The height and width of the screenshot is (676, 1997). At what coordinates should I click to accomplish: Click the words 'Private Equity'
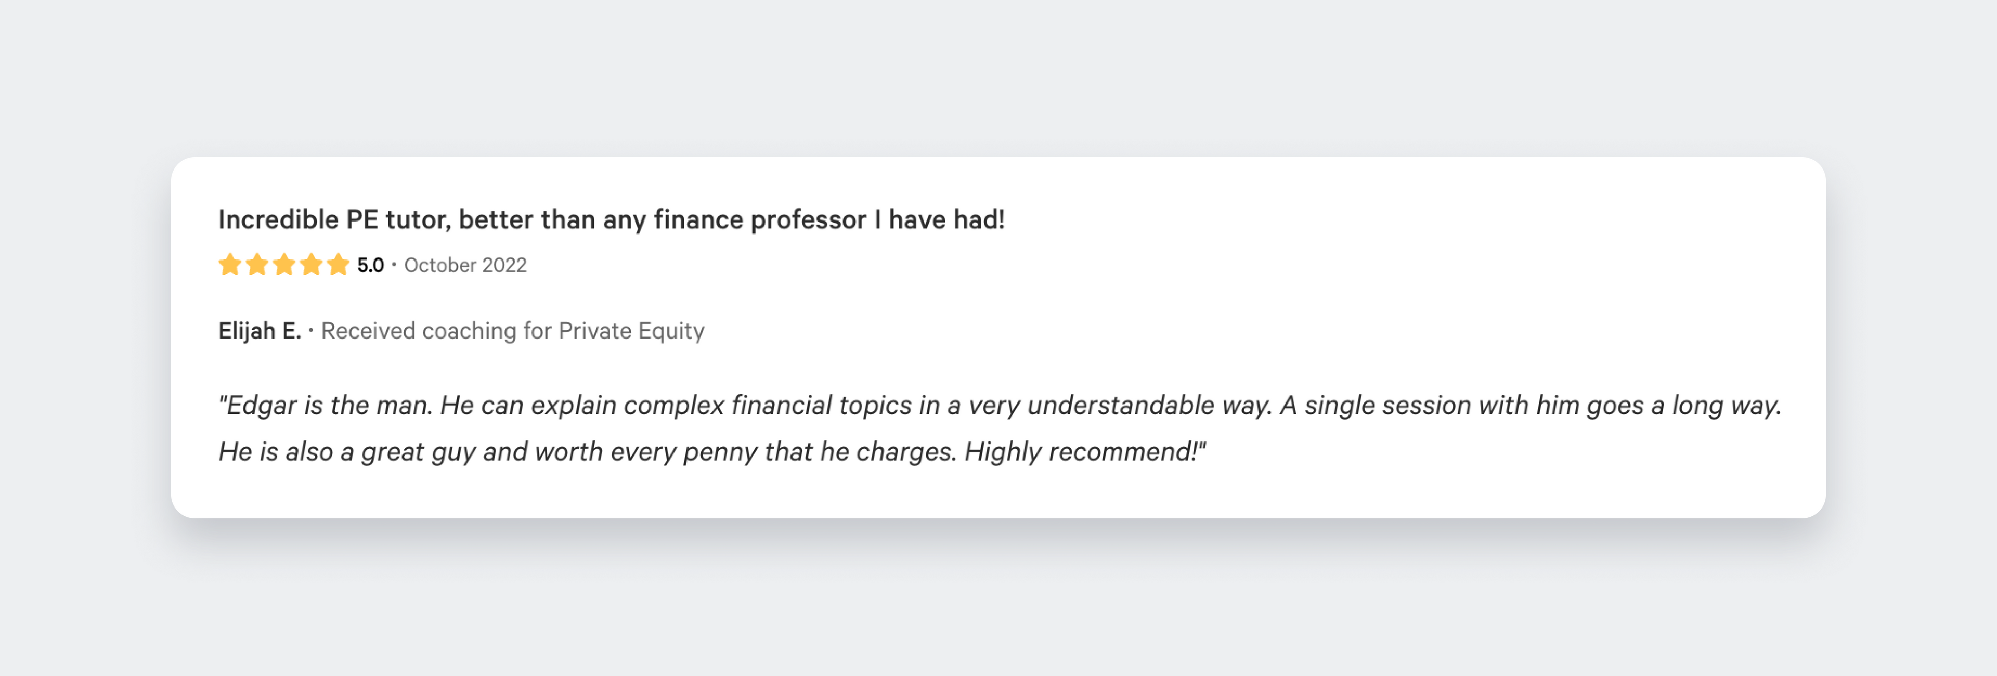(x=631, y=331)
